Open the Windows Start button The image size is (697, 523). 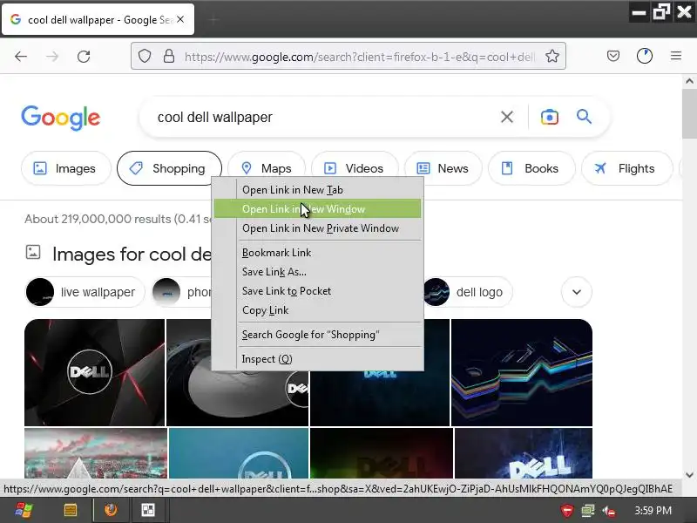click(24, 510)
